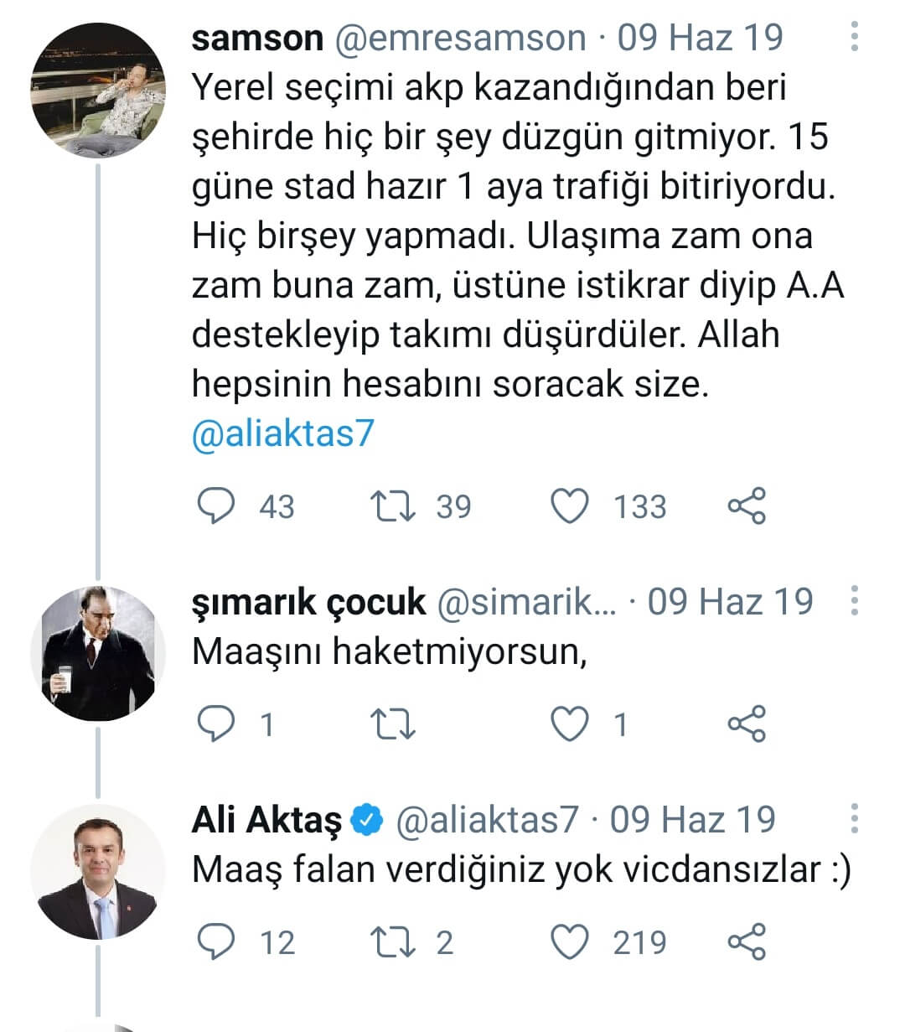Reply to samson's tweet

click(215, 506)
